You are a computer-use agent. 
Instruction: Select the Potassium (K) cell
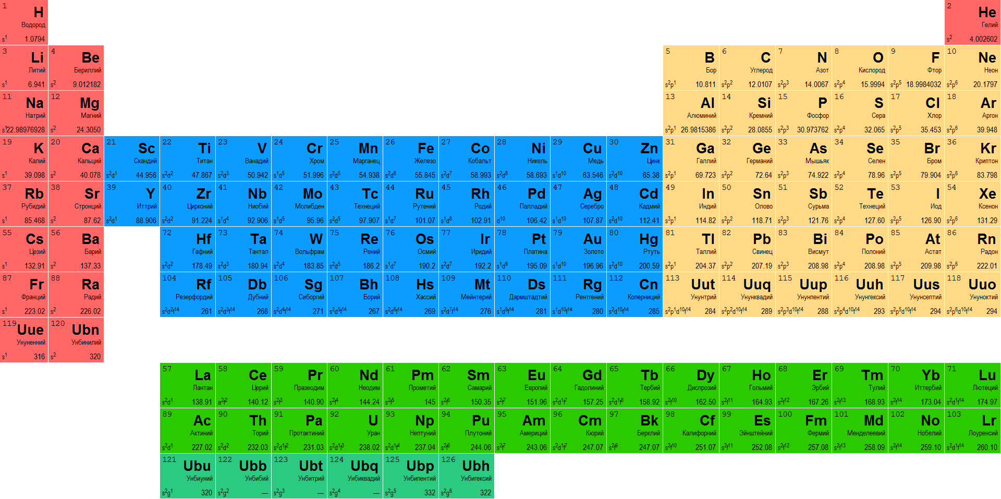point(24,159)
